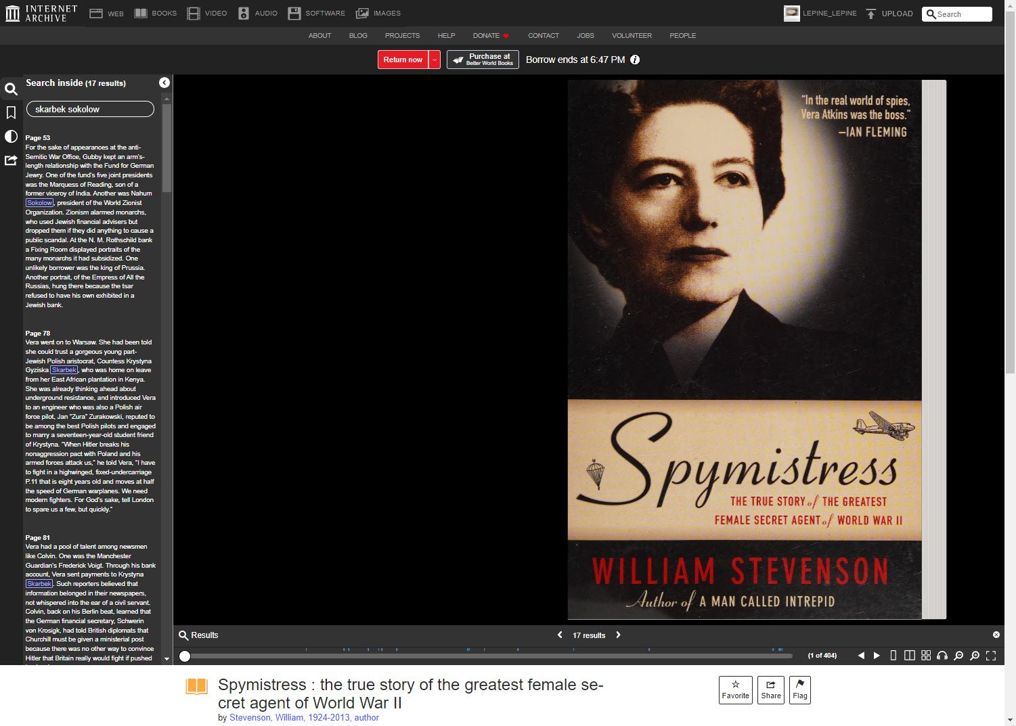Click the Spymistress book cover
The image size is (1016, 726).
745,349
